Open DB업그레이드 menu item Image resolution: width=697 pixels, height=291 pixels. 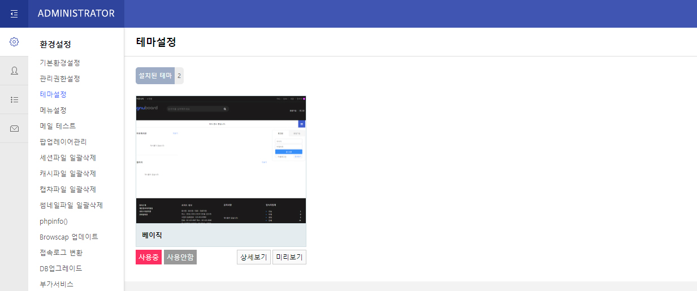pyautogui.click(x=61, y=268)
